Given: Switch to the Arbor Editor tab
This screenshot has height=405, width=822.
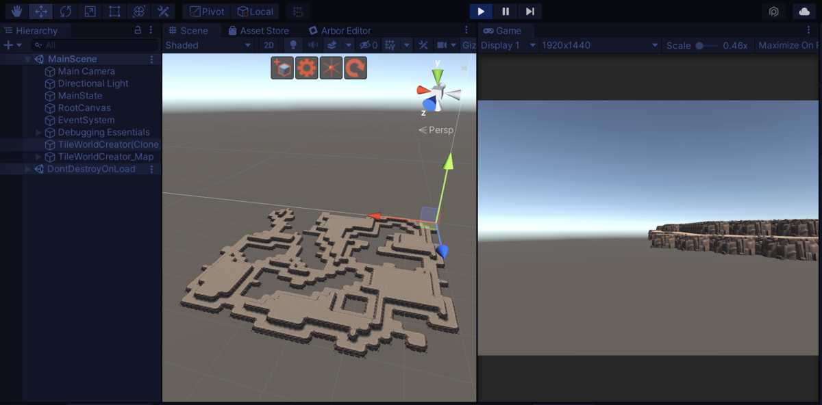Looking at the screenshot, I should click(x=340, y=30).
